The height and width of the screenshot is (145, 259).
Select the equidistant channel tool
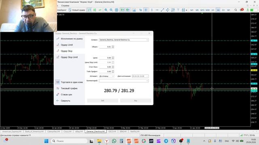(x=168, y=10)
